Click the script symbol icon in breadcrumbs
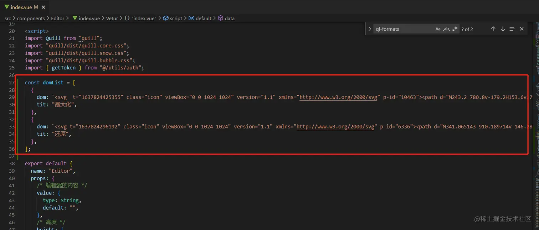The height and width of the screenshot is (230, 539). (x=166, y=18)
